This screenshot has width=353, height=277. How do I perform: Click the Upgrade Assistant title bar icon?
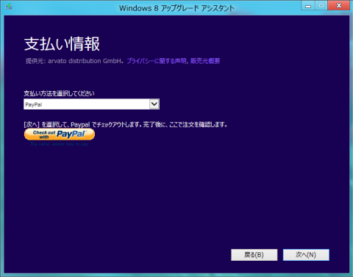(x=9, y=7)
